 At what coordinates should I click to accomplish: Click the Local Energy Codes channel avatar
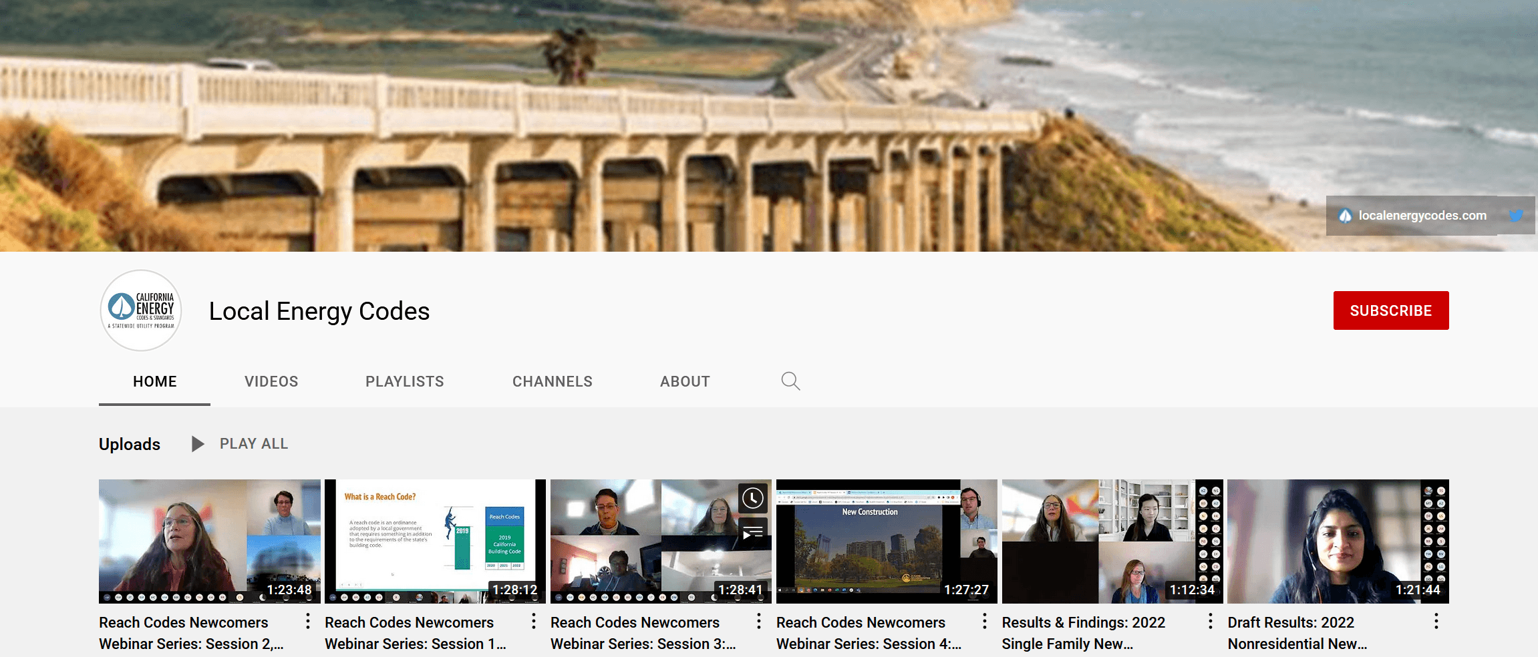(140, 310)
